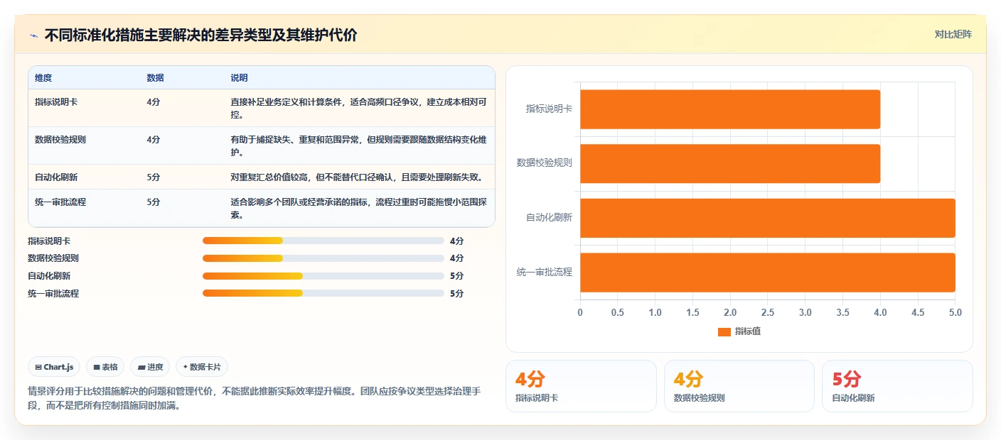Click 指标说明卡 label beside its progress bar
The width and height of the screenshot is (1001, 440).
pyautogui.click(x=49, y=241)
